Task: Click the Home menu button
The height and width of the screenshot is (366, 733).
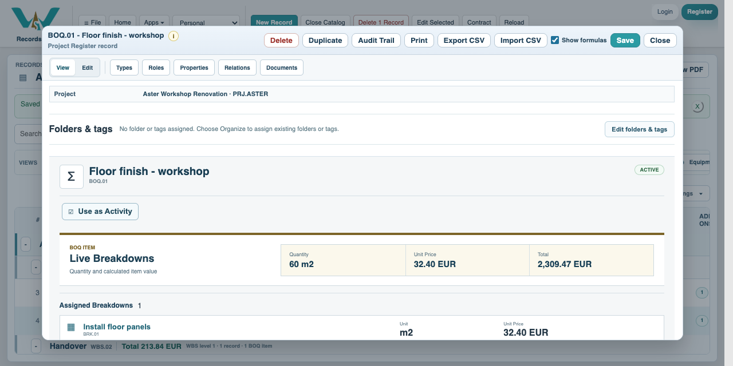Action: click(123, 22)
